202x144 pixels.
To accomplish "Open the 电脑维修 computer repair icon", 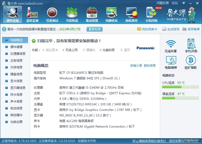I will pos(171,62).
